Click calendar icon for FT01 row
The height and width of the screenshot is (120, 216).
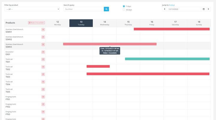coord(43,97)
